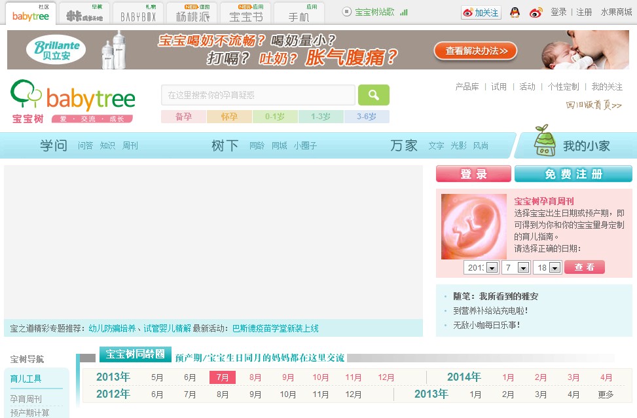Select the 备孕 stage filter
This screenshot has height=418, width=637.
coord(183,117)
